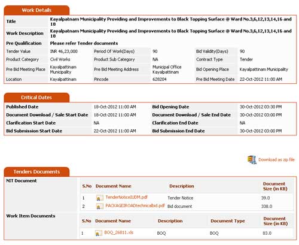Click the Clarification Start Date NA value

tap(96, 123)
